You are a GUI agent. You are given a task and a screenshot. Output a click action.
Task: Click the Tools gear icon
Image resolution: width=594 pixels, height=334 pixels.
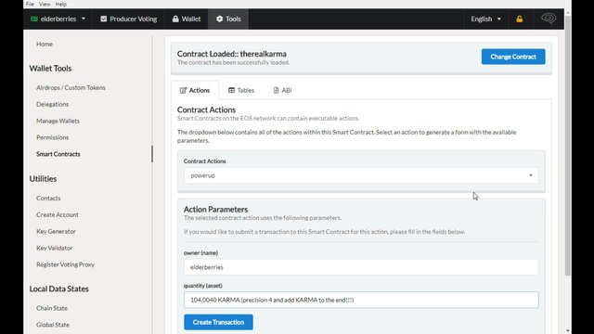[219, 19]
